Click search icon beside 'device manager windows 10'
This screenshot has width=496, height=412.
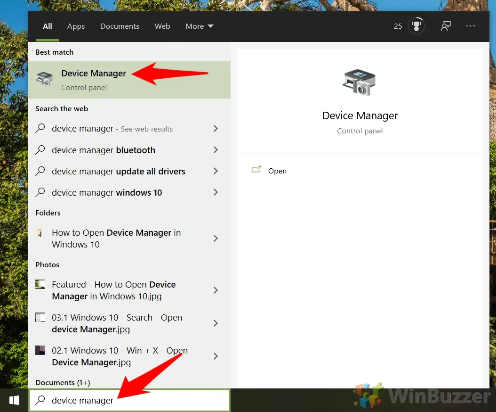pyautogui.click(x=40, y=192)
